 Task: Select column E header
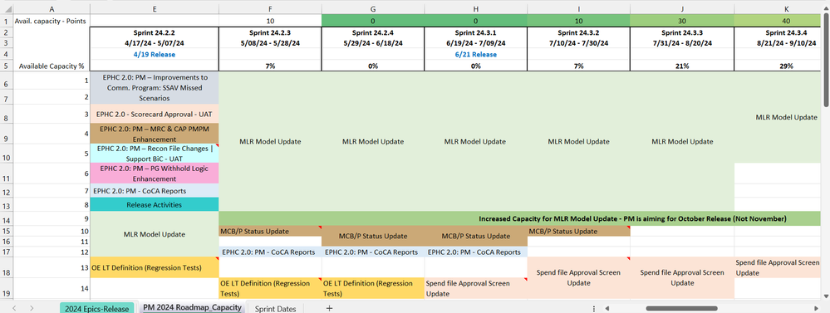(x=154, y=8)
